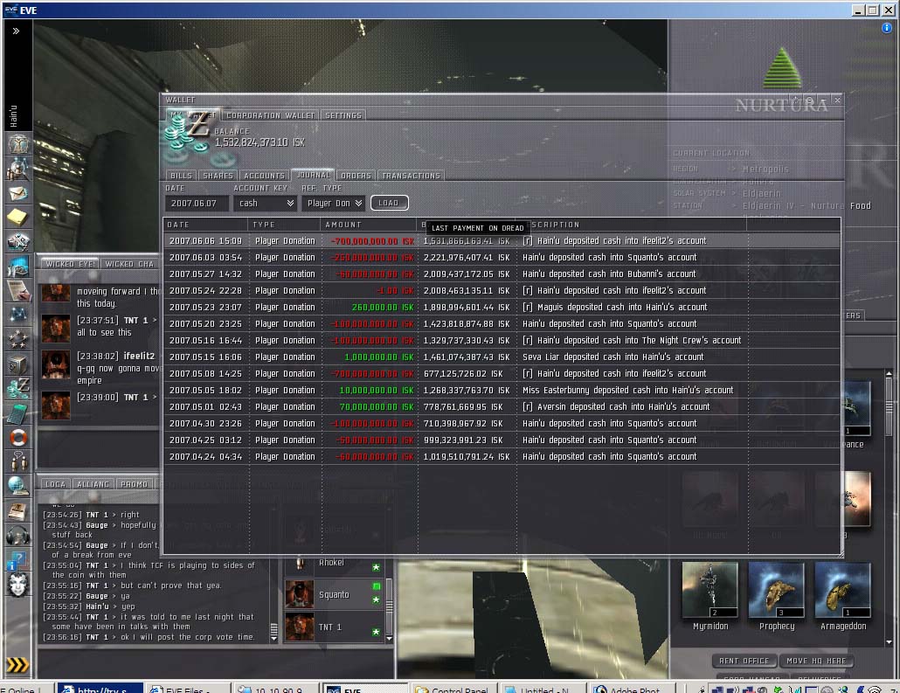Sort journal by Type column header
Screen dimensions: 900x693
(x=285, y=225)
